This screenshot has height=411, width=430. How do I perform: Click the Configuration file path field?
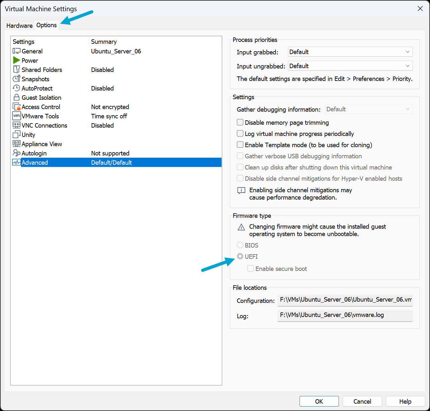pyautogui.click(x=345, y=300)
